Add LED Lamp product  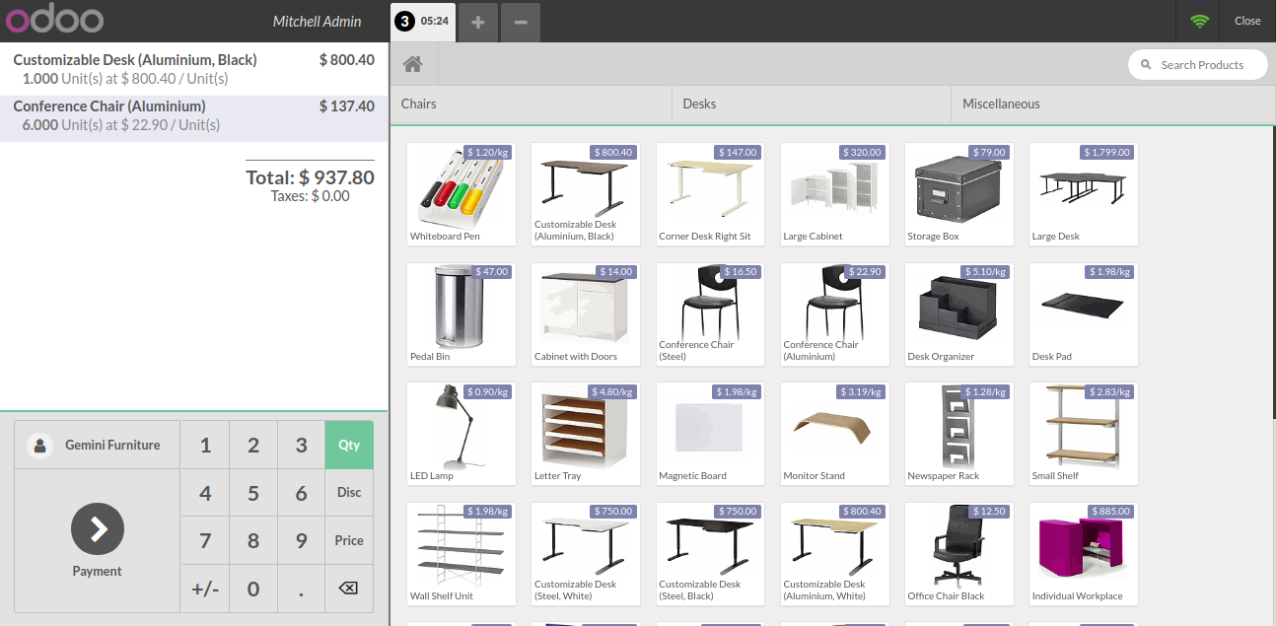tap(461, 434)
